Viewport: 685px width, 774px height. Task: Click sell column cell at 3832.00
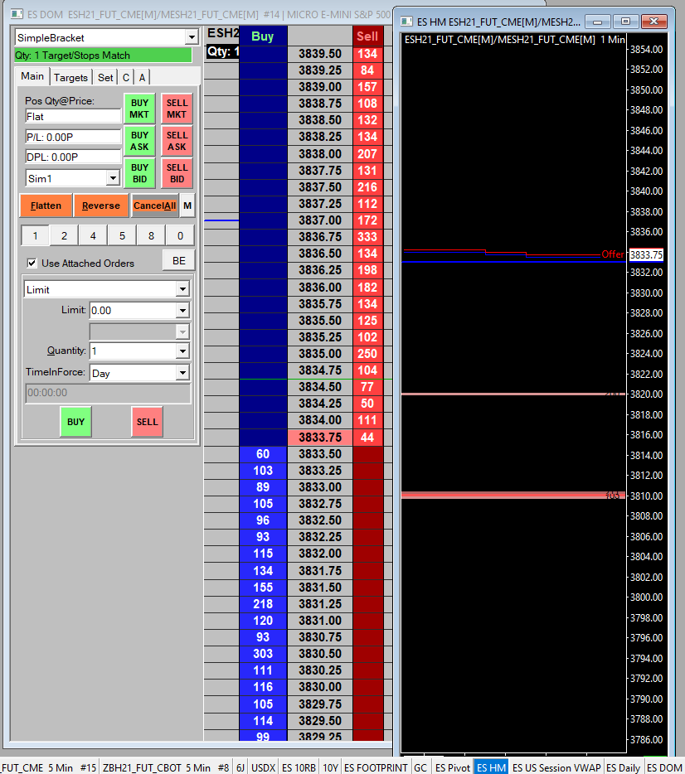(367, 554)
